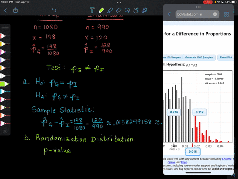
Task: Open the Opera link
Action: click(x=171, y=162)
